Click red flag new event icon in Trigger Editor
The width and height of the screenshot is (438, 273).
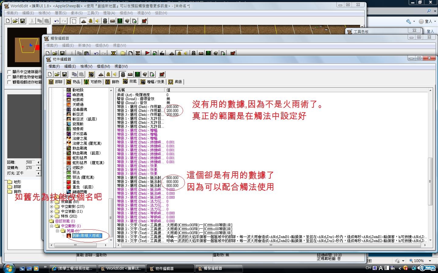[147, 53]
